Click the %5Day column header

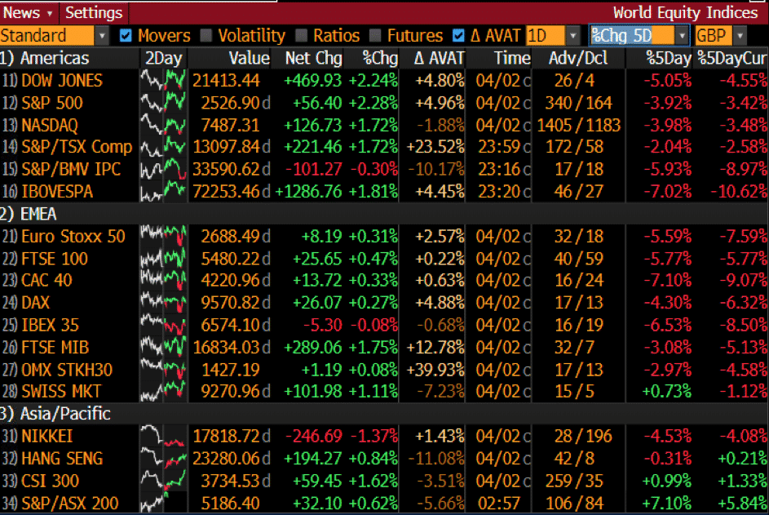(x=669, y=58)
